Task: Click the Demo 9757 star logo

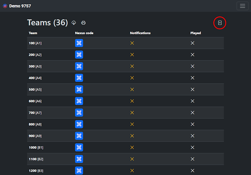Action: 5,6
